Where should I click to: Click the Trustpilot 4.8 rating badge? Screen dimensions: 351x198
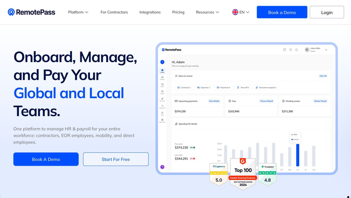(x=268, y=173)
